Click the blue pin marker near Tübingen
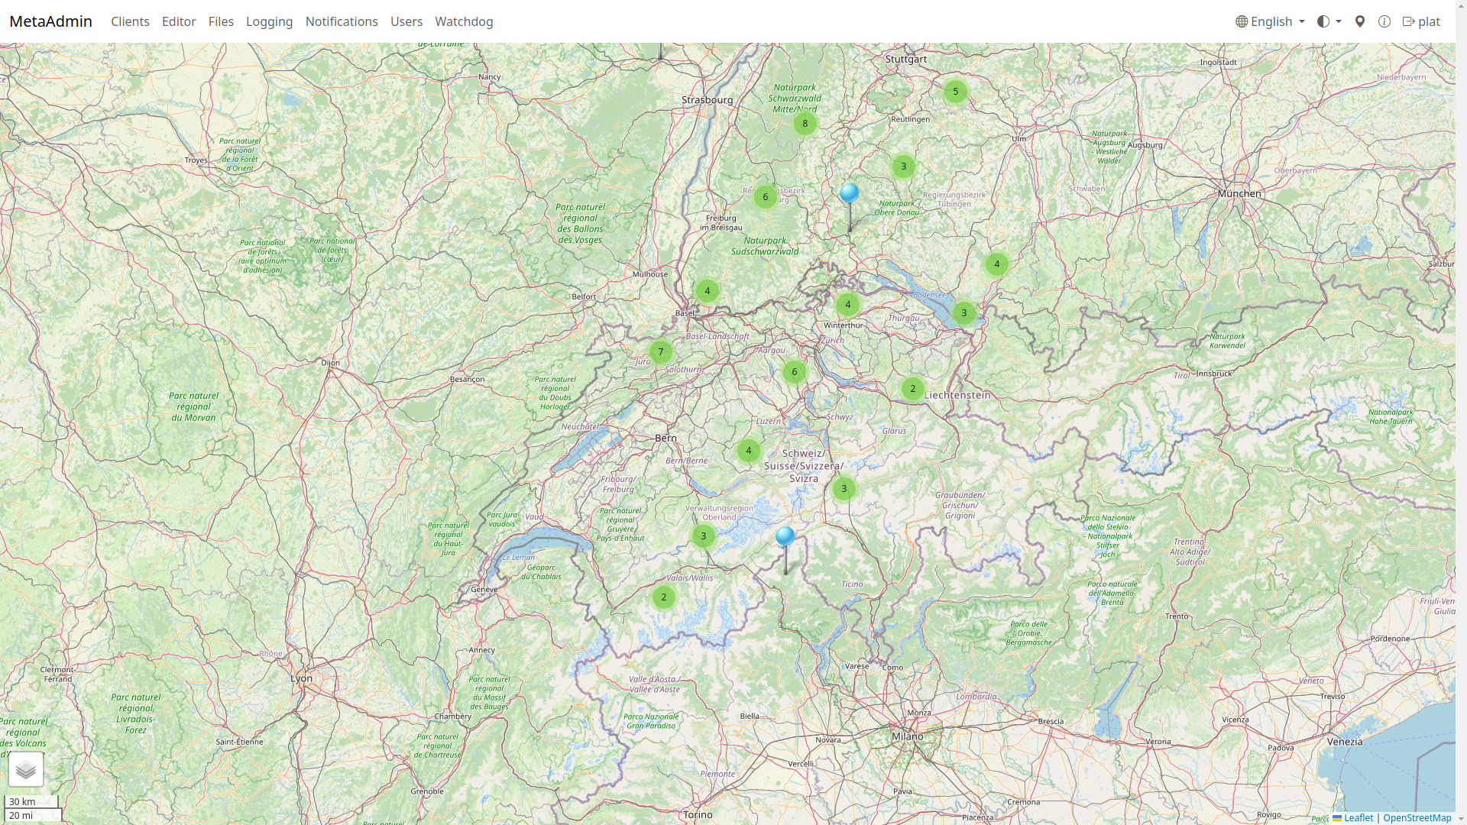1467x825 pixels. coord(849,193)
